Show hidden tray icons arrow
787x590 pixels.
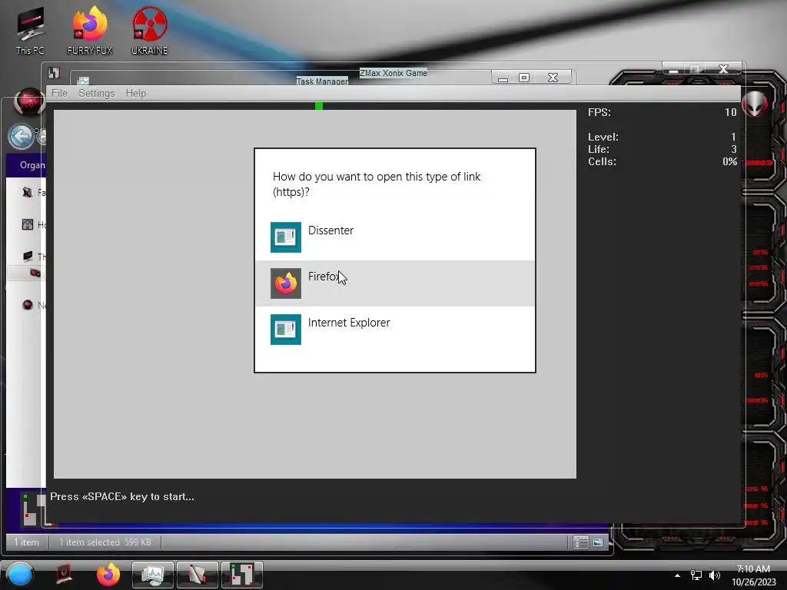tap(677, 575)
